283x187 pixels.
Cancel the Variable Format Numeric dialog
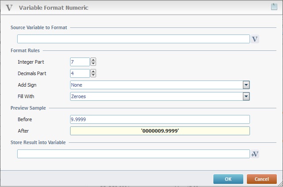tap(262, 179)
